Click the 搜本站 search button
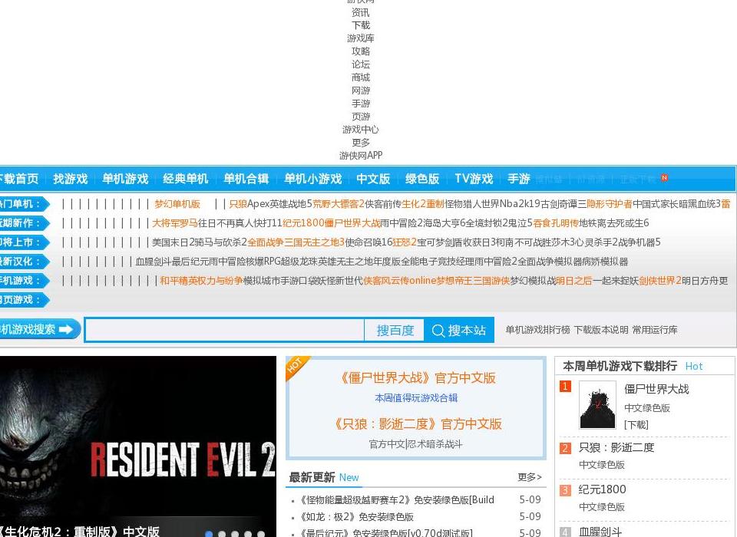Image resolution: width=737 pixels, height=537 pixels. (x=459, y=331)
